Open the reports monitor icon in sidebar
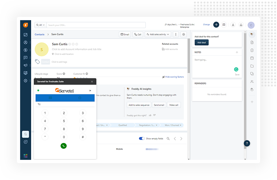This screenshot has width=277, height=180. [25, 73]
